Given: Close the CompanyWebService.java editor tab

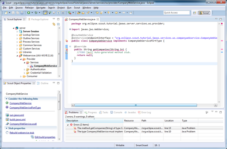Looking at the screenshot, I should coord(98,19).
